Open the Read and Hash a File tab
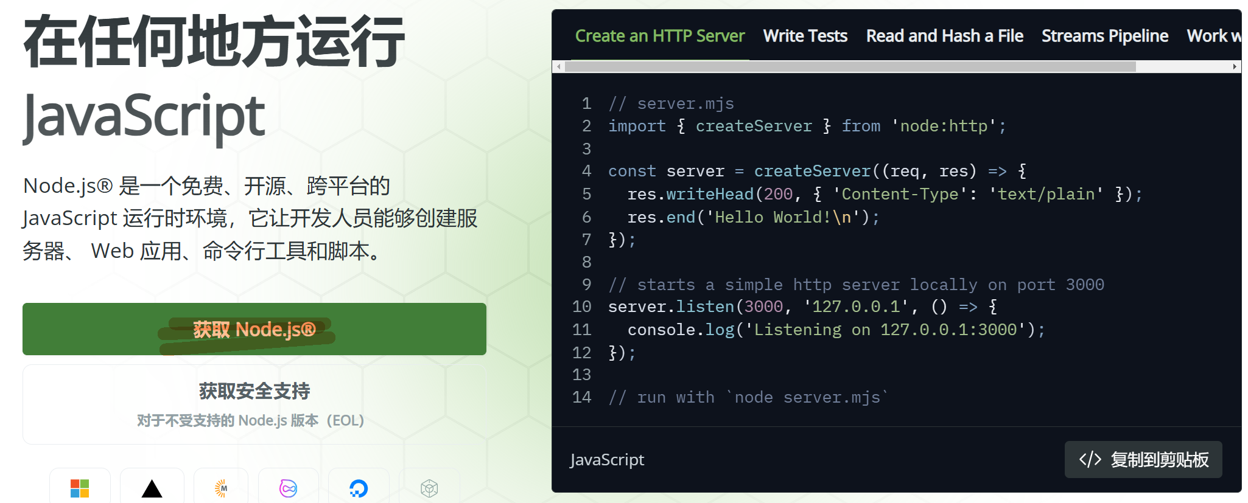Image resolution: width=1248 pixels, height=503 pixels. [x=944, y=36]
